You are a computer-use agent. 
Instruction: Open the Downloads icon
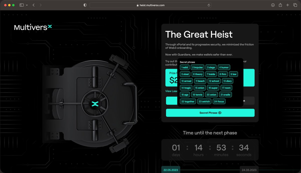[x=273, y=5]
